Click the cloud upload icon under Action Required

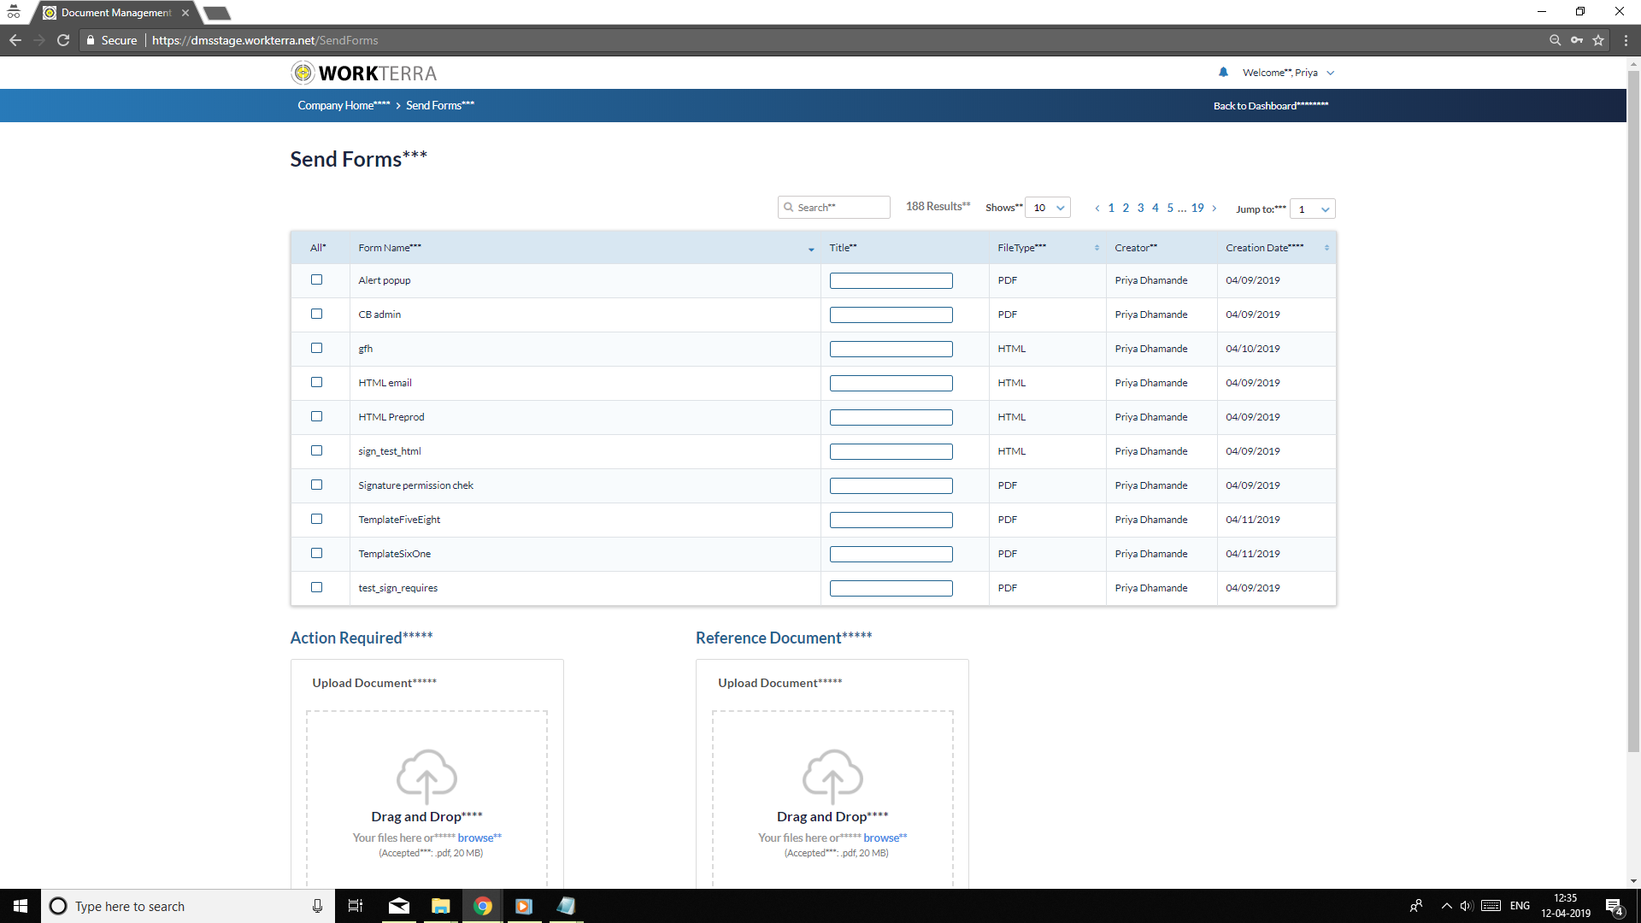pos(426,776)
